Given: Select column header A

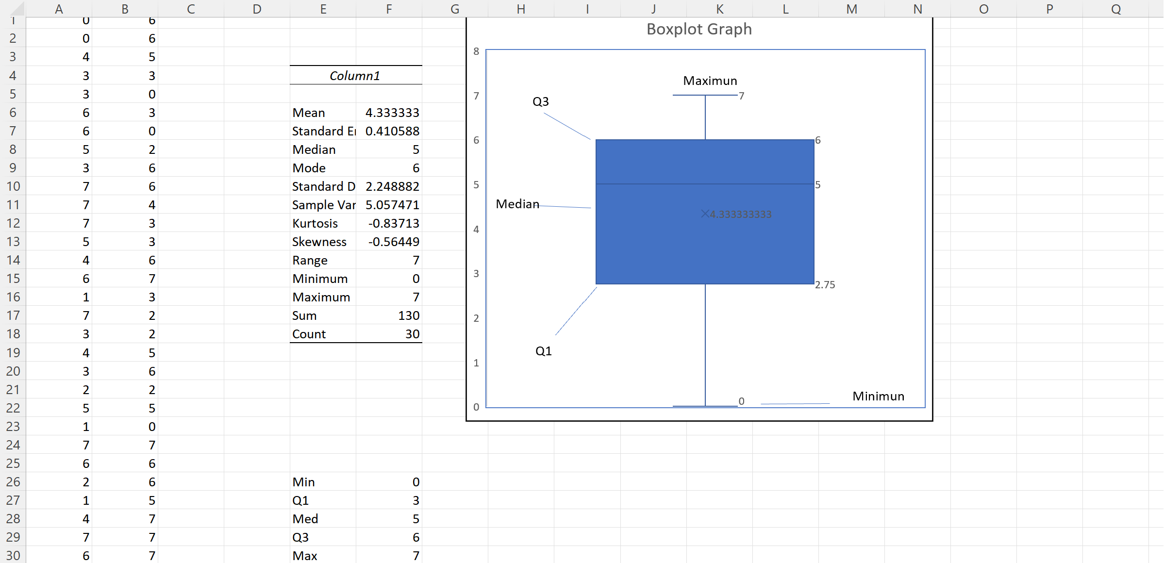Looking at the screenshot, I should (x=59, y=8).
